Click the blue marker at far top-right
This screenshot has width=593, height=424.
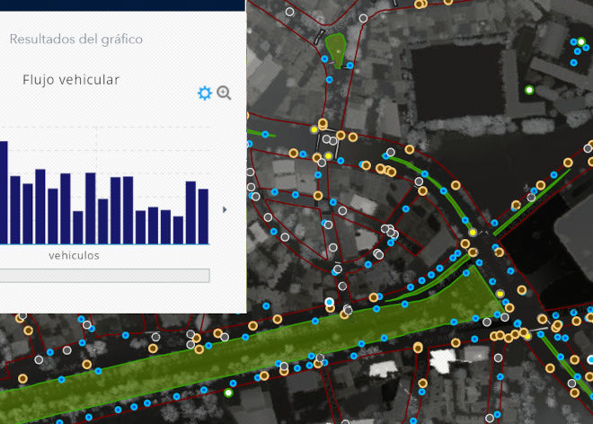[x=581, y=41]
